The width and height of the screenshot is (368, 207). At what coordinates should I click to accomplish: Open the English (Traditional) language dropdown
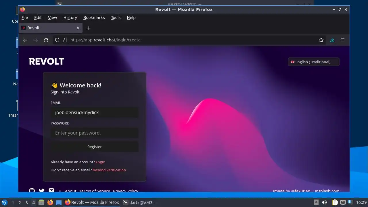[313, 62]
